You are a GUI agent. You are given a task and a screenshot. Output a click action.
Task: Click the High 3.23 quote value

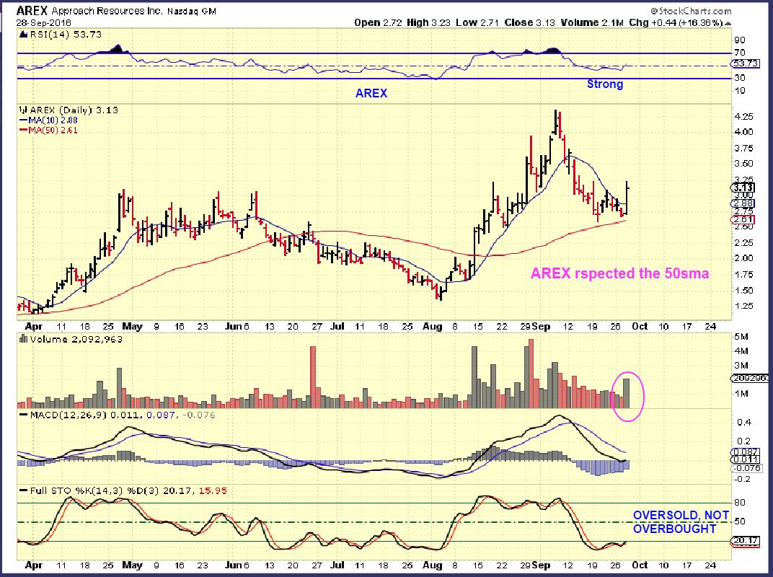click(428, 22)
